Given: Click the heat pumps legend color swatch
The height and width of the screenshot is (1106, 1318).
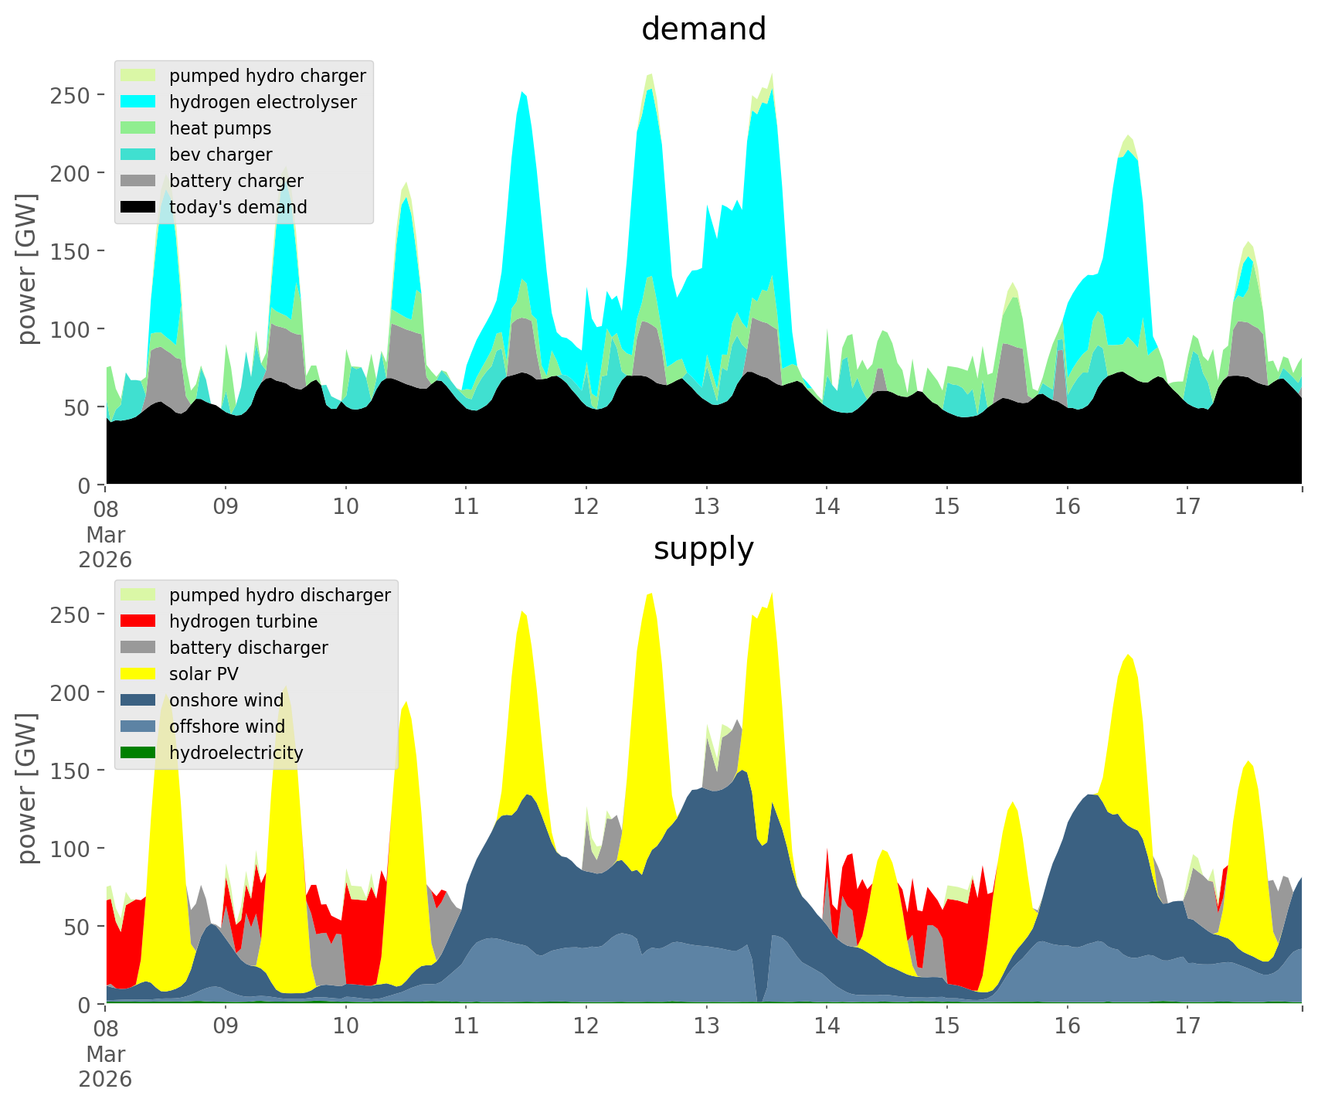Looking at the screenshot, I should pos(138,128).
